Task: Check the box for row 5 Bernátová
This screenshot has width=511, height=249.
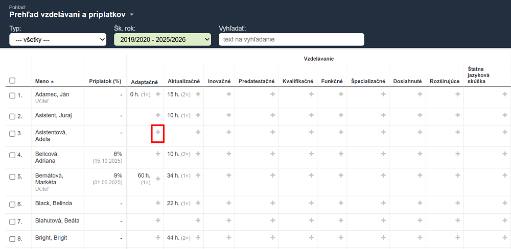Action: tap(12, 177)
